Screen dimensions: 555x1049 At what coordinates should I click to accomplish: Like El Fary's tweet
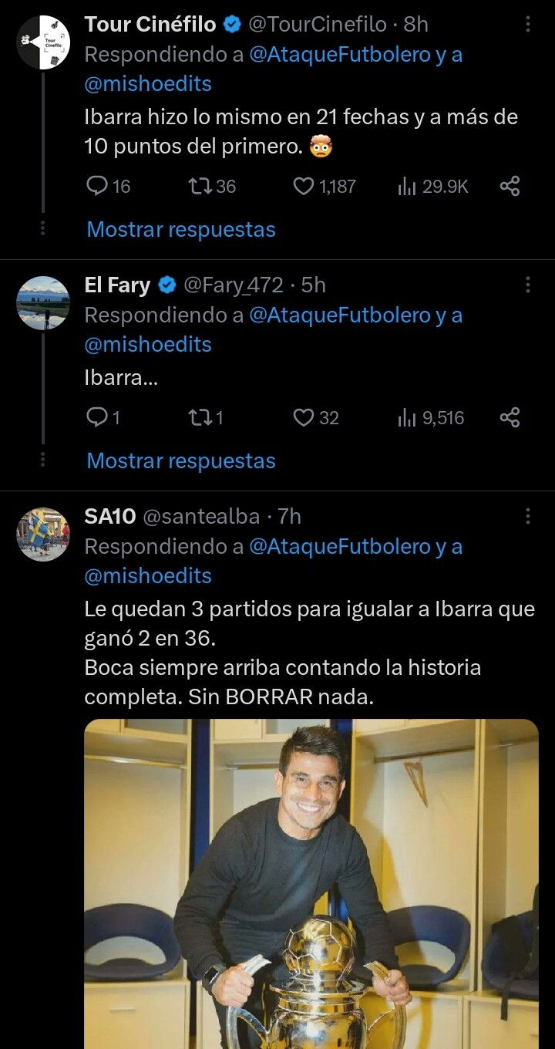304,417
